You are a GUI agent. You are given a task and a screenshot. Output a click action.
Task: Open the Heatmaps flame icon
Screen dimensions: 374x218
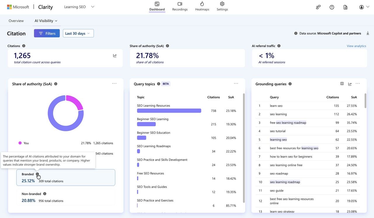pyautogui.click(x=202, y=4)
